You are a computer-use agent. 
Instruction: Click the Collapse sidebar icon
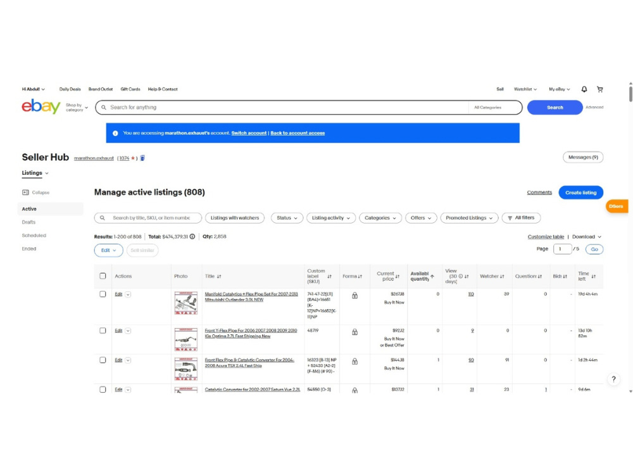click(25, 193)
